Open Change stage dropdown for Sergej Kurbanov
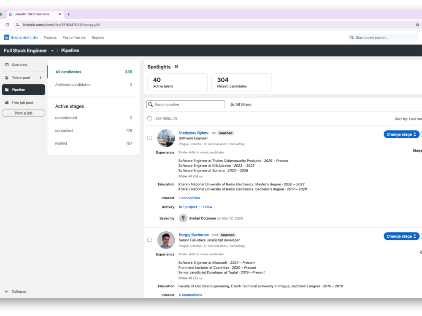 click(401, 236)
